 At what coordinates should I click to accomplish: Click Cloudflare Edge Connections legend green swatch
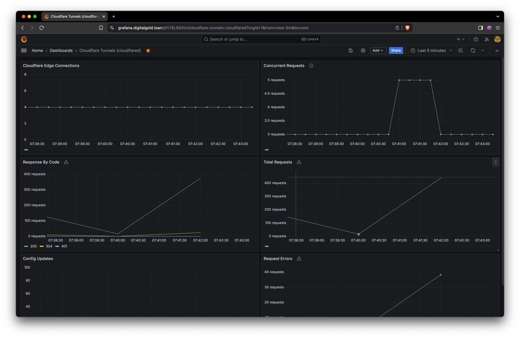click(x=26, y=150)
